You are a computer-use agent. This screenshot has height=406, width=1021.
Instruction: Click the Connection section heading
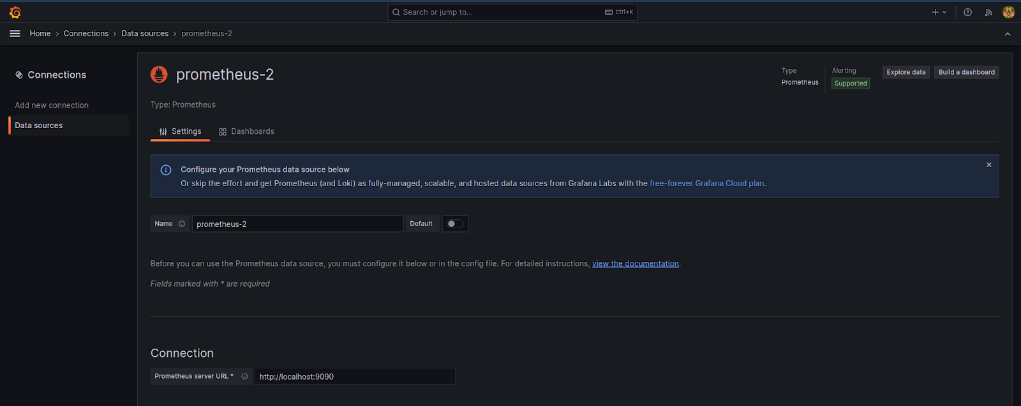point(182,353)
